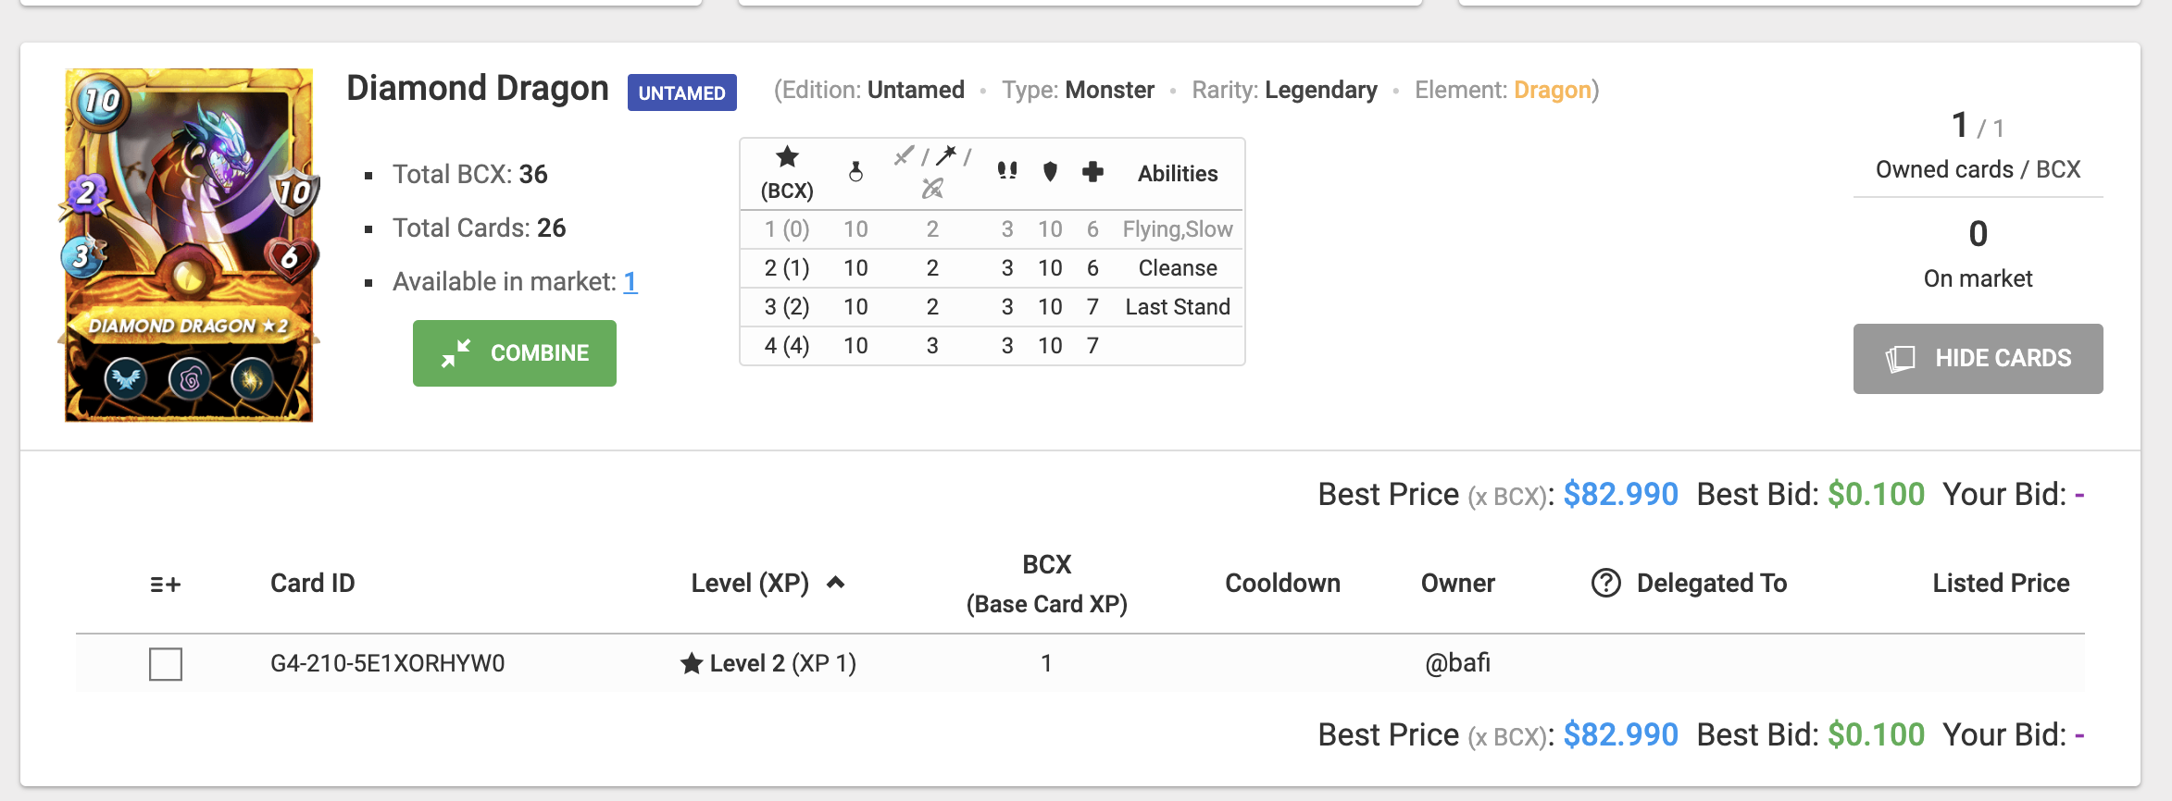The height and width of the screenshot is (801, 2172).
Task: Tick the checkbox for card G4-210-5E1XORHYW0
Action: (x=166, y=663)
